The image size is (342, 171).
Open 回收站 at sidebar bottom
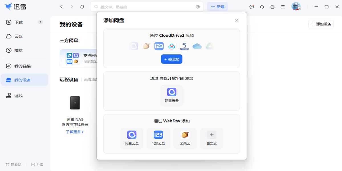click(x=13, y=164)
